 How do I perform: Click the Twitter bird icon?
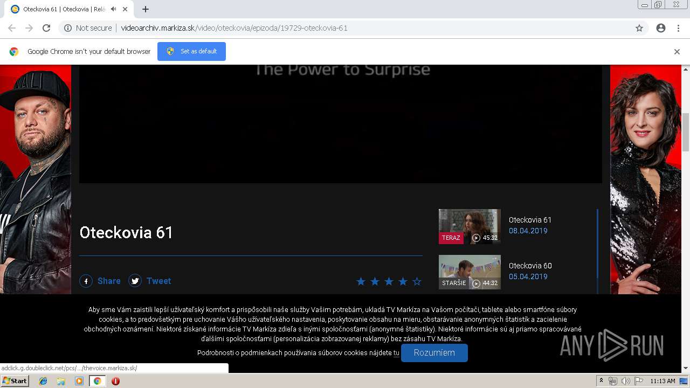135,281
